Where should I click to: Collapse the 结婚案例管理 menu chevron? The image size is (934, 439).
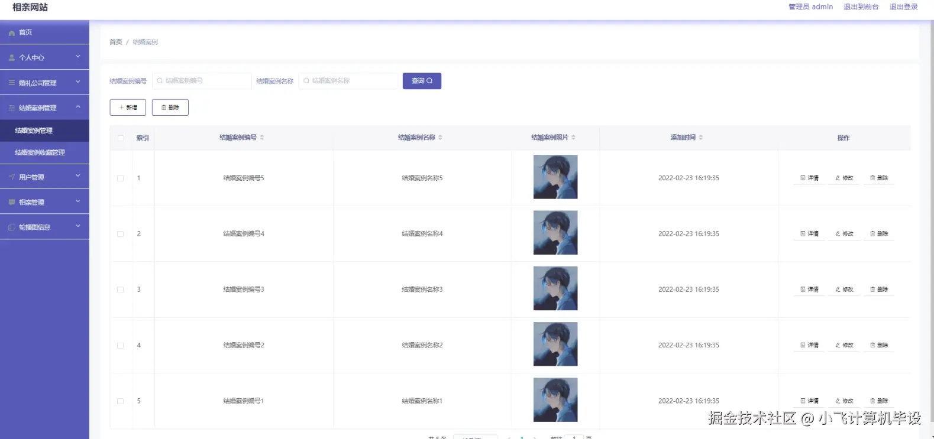tap(77, 107)
